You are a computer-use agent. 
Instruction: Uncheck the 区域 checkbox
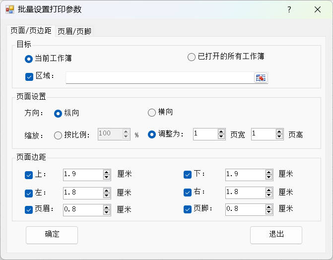tap(29, 76)
